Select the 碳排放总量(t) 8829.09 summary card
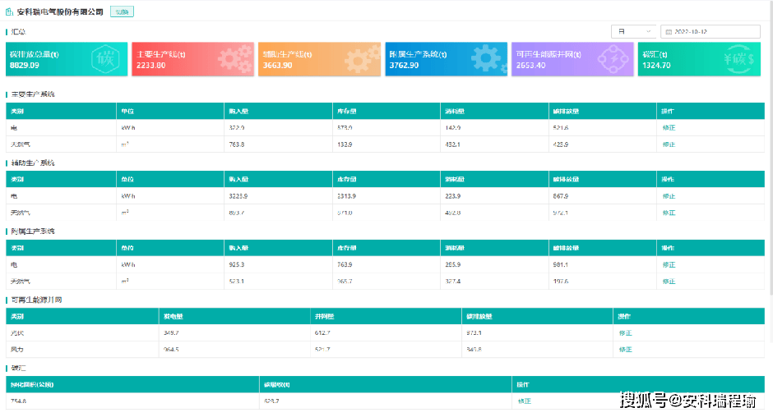Viewport: 773px width, 417px height. click(x=67, y=59)
